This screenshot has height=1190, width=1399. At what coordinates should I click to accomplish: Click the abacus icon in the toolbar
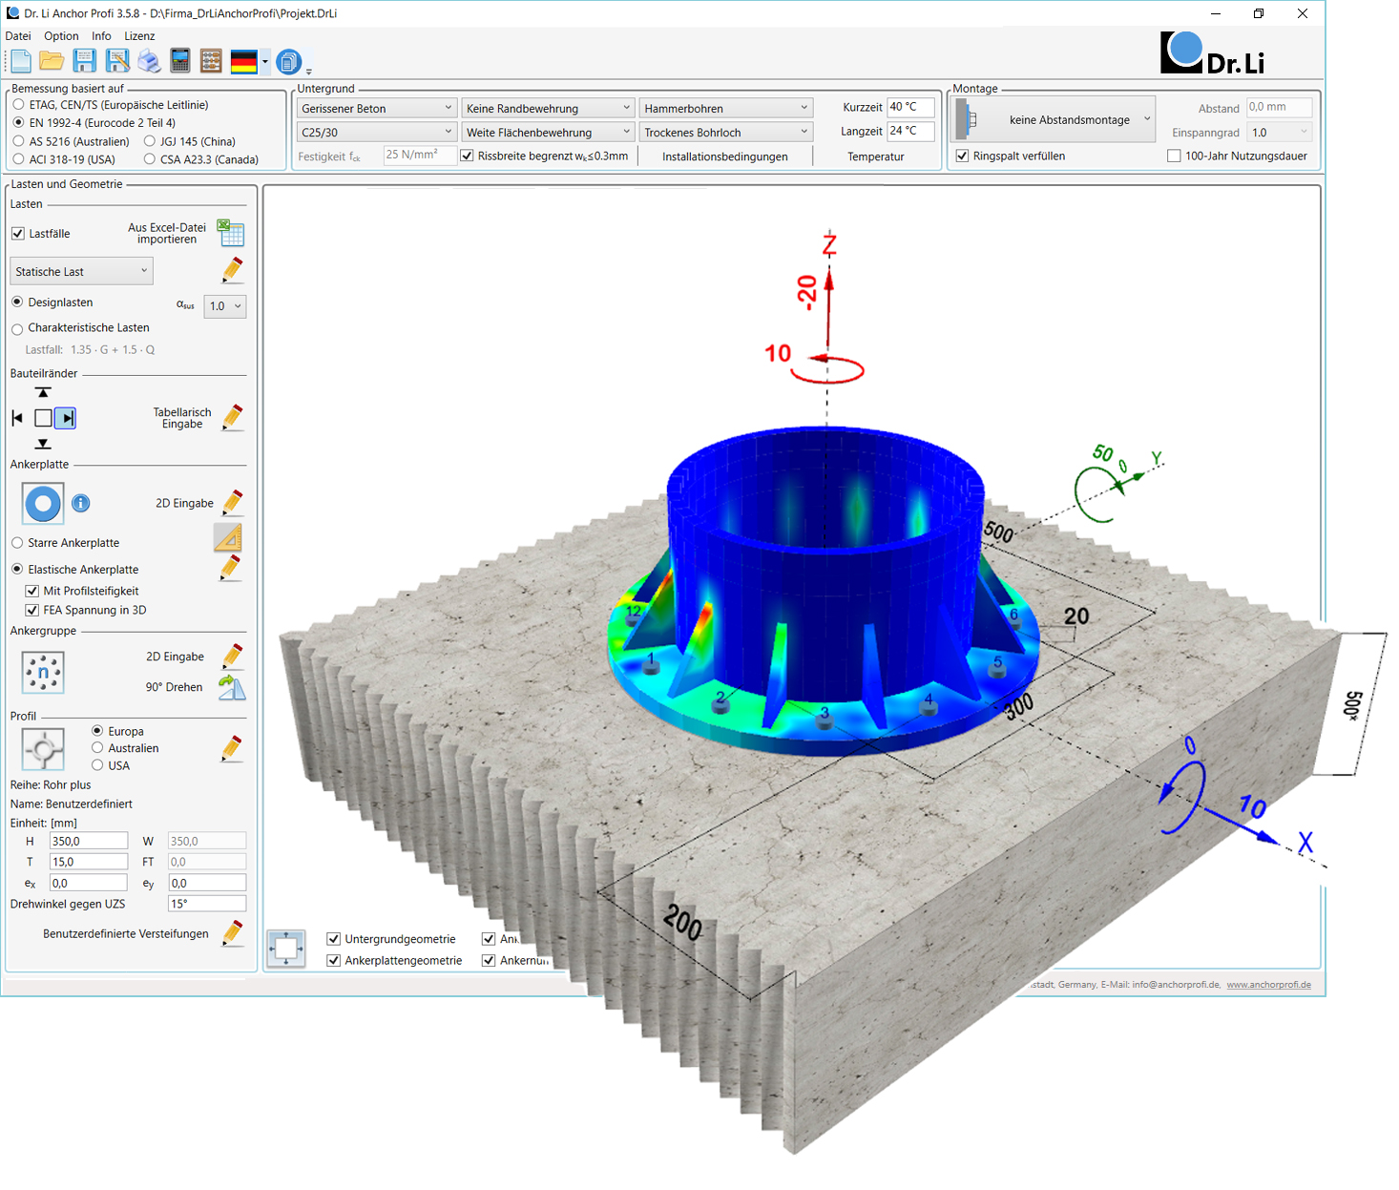pyautogui.click(x=211, y=61)
